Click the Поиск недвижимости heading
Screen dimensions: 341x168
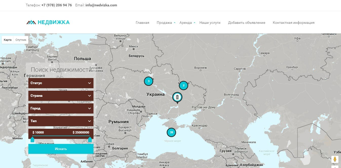click(61, 70)
